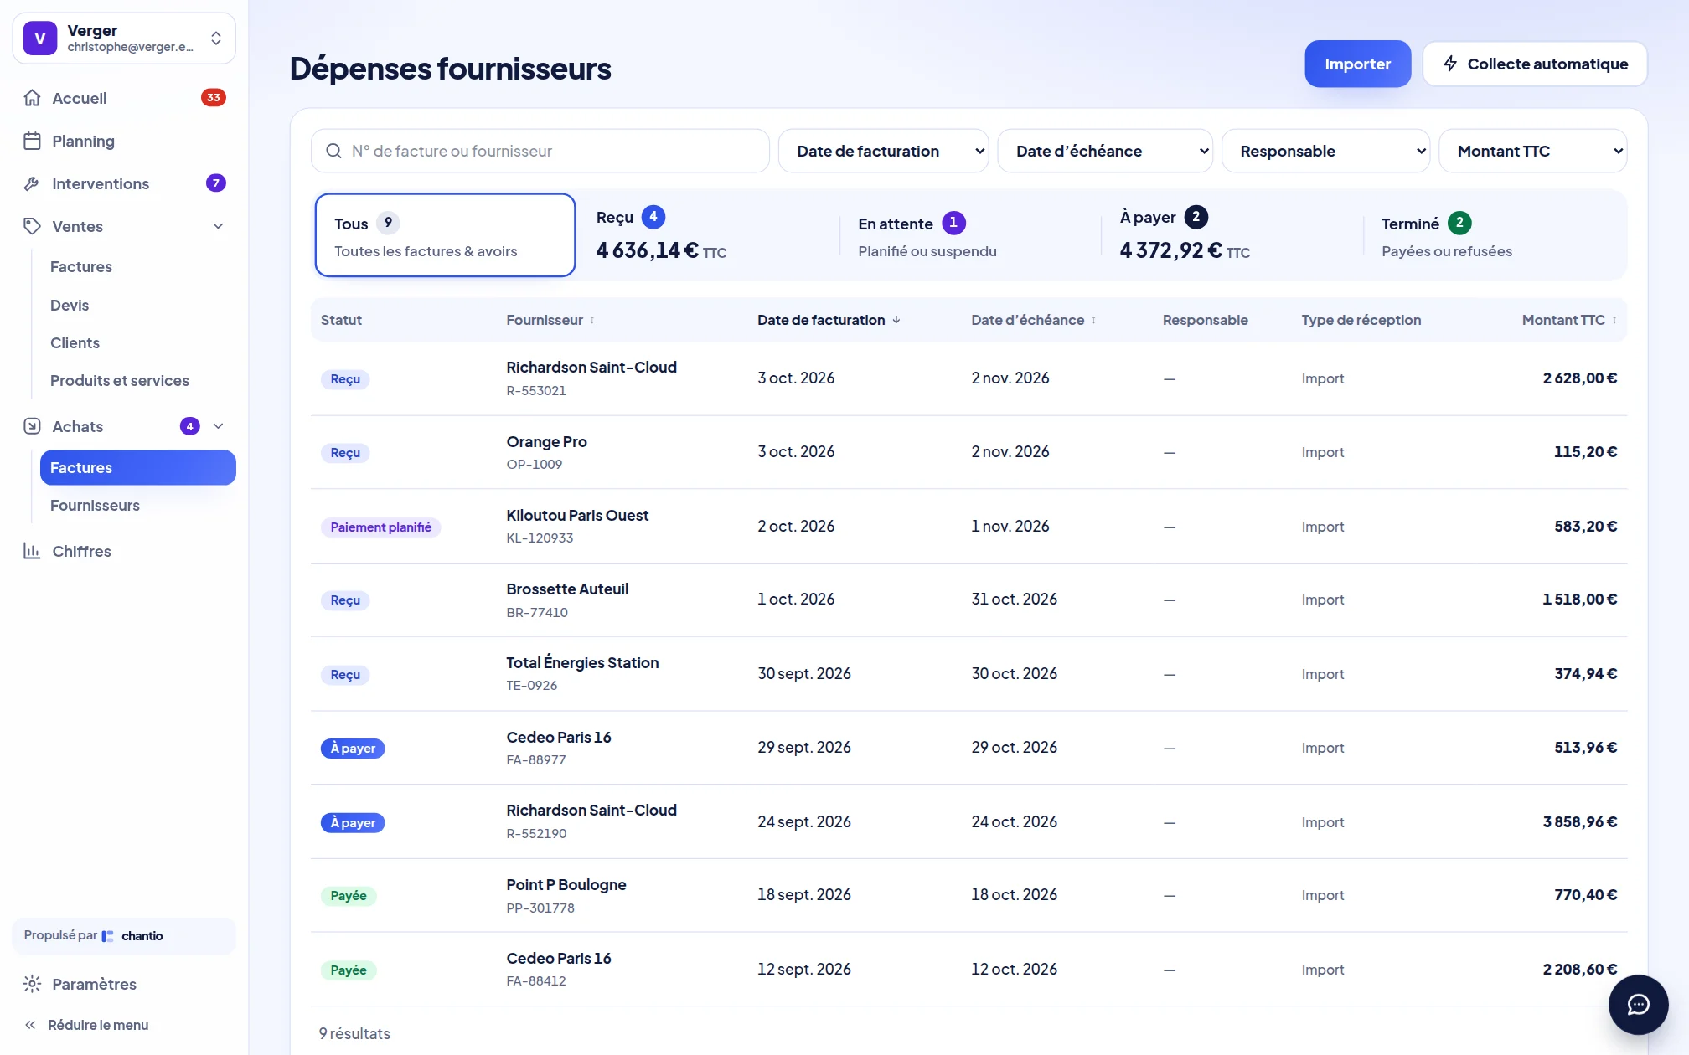Click the Ventes tag icon
The image size is (1689, 1055).
click(x=32, y=226)
